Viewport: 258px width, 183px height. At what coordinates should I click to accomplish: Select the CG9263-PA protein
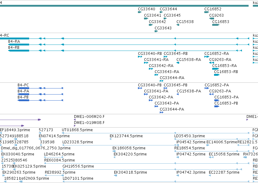click(x=211, y=94)
